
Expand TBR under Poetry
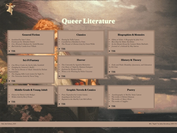coord(112,106)
